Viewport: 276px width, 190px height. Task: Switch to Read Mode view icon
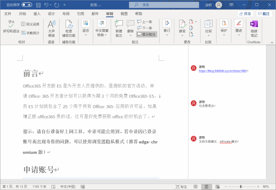[x=195, y=187]
